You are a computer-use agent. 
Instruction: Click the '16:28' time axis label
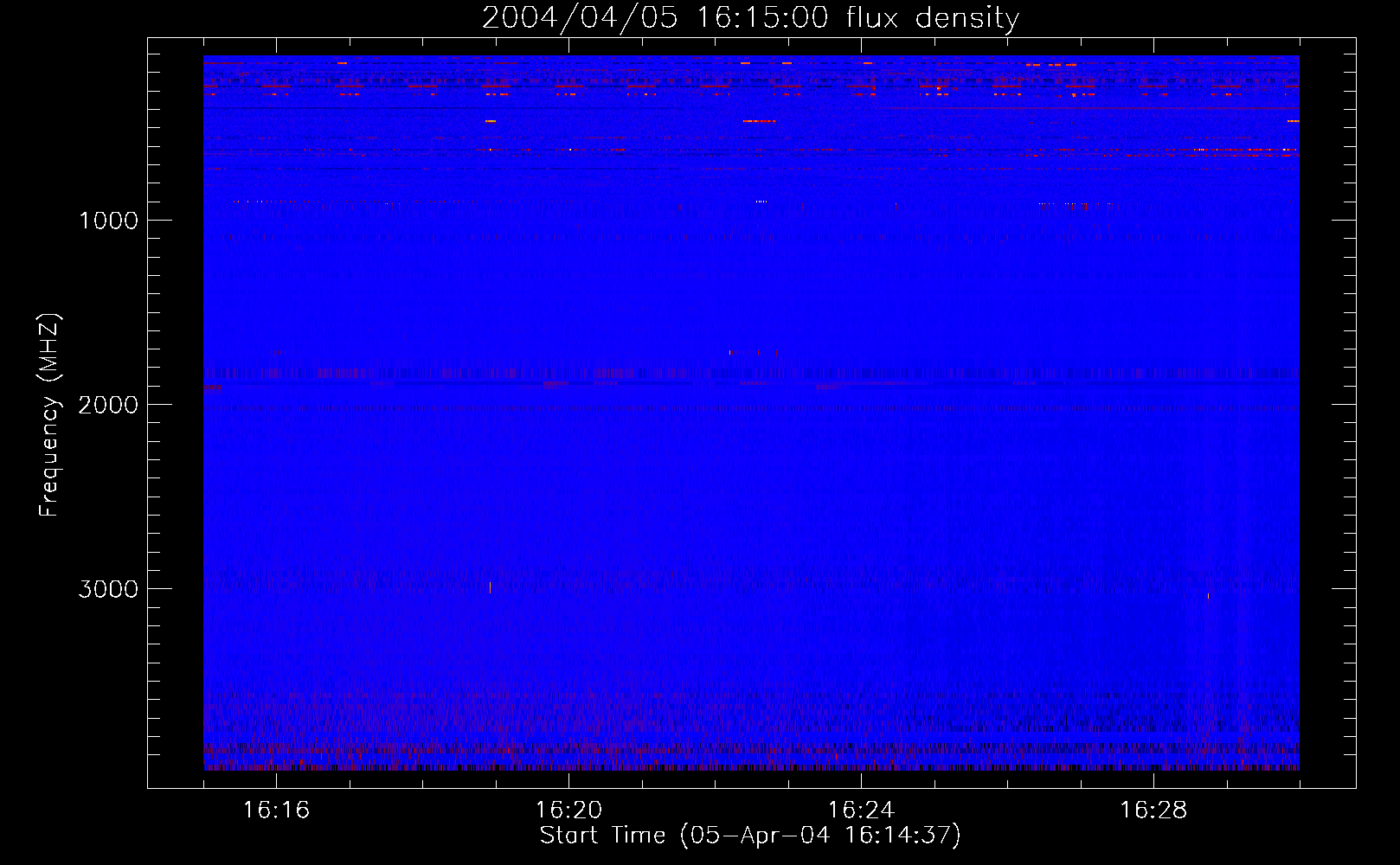[x=1153, y=810]
